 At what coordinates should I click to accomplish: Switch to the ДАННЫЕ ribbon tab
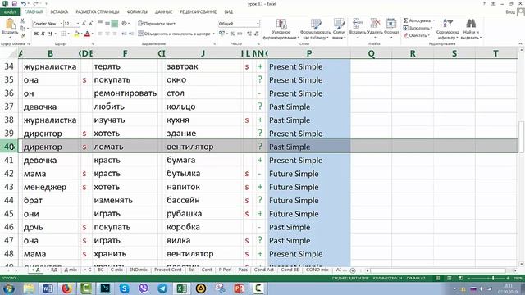pos(164,12)
